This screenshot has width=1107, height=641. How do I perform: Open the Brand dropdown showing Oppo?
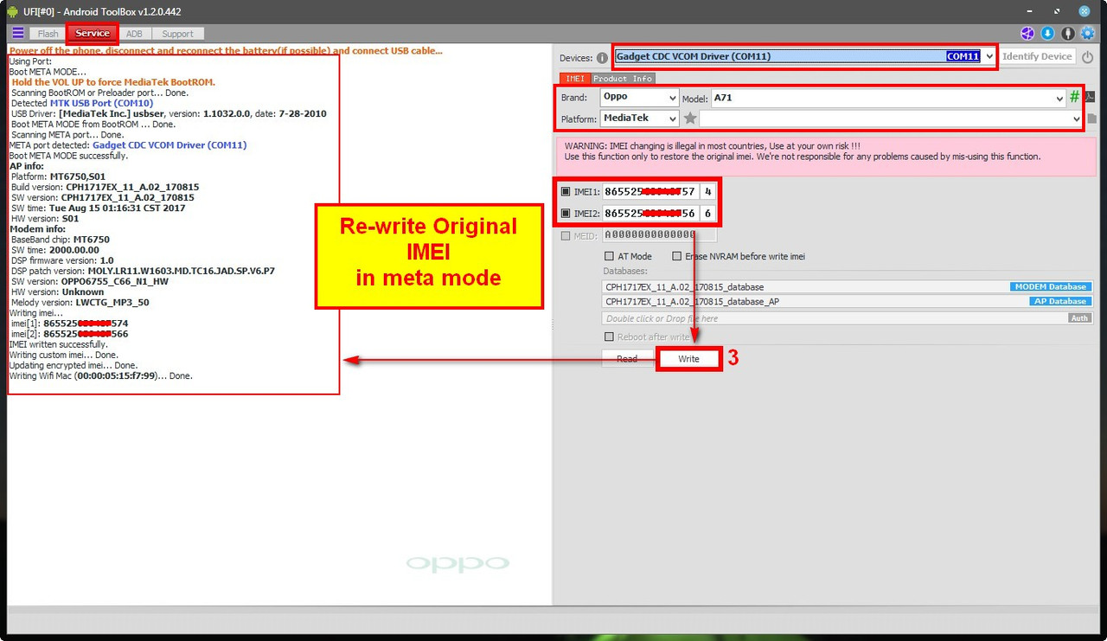coord(639,98)
